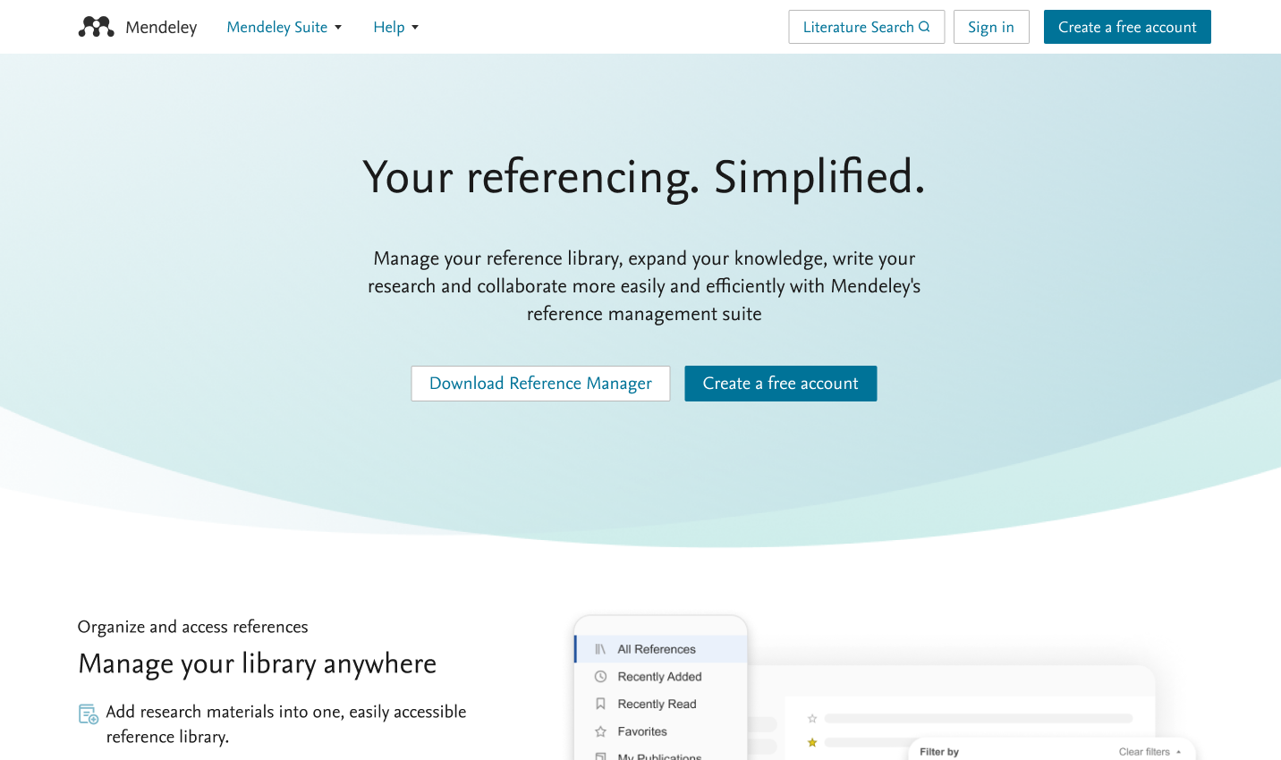
Task: Click Download Reference Manager button
Action: [x=540, y=384]
